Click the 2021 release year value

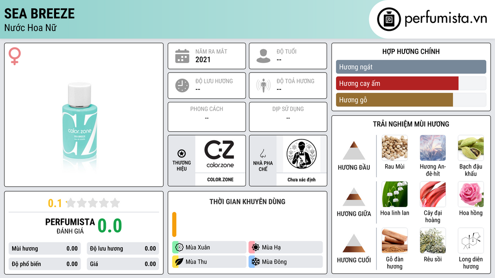(x=203, y=59)
